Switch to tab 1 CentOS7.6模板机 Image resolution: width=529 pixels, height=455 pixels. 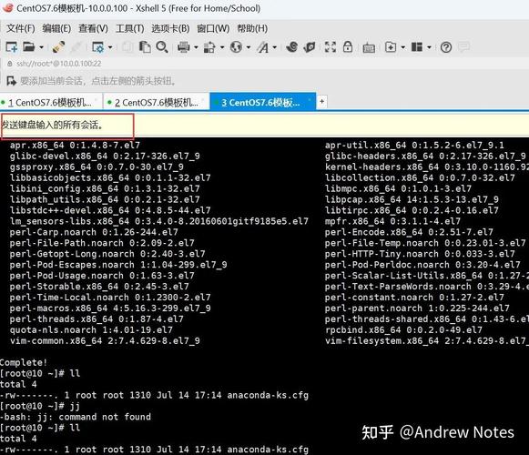point(50,103)
